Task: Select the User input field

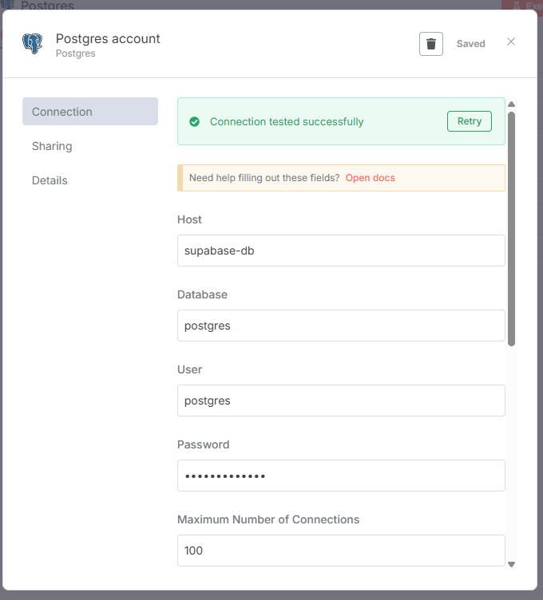Action: [341, 401]
